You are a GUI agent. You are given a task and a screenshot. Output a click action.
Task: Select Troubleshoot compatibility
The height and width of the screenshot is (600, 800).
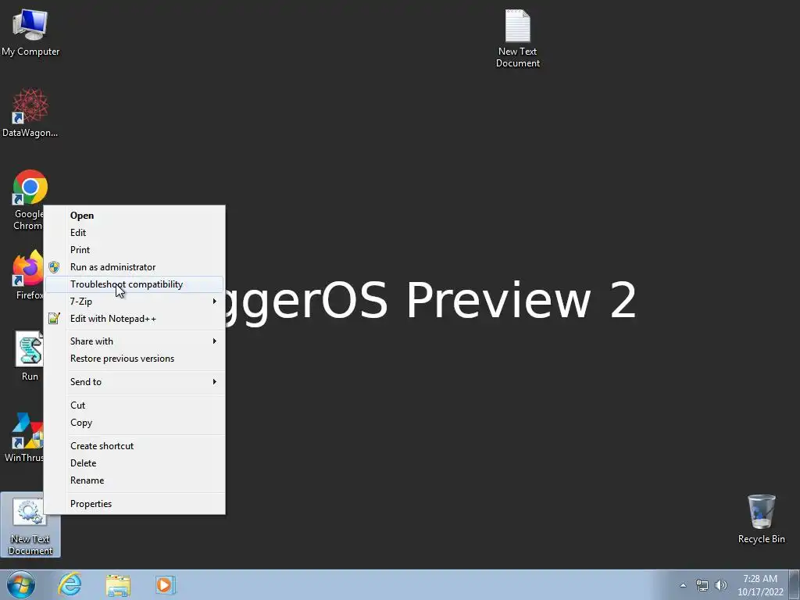coord(134,284)
